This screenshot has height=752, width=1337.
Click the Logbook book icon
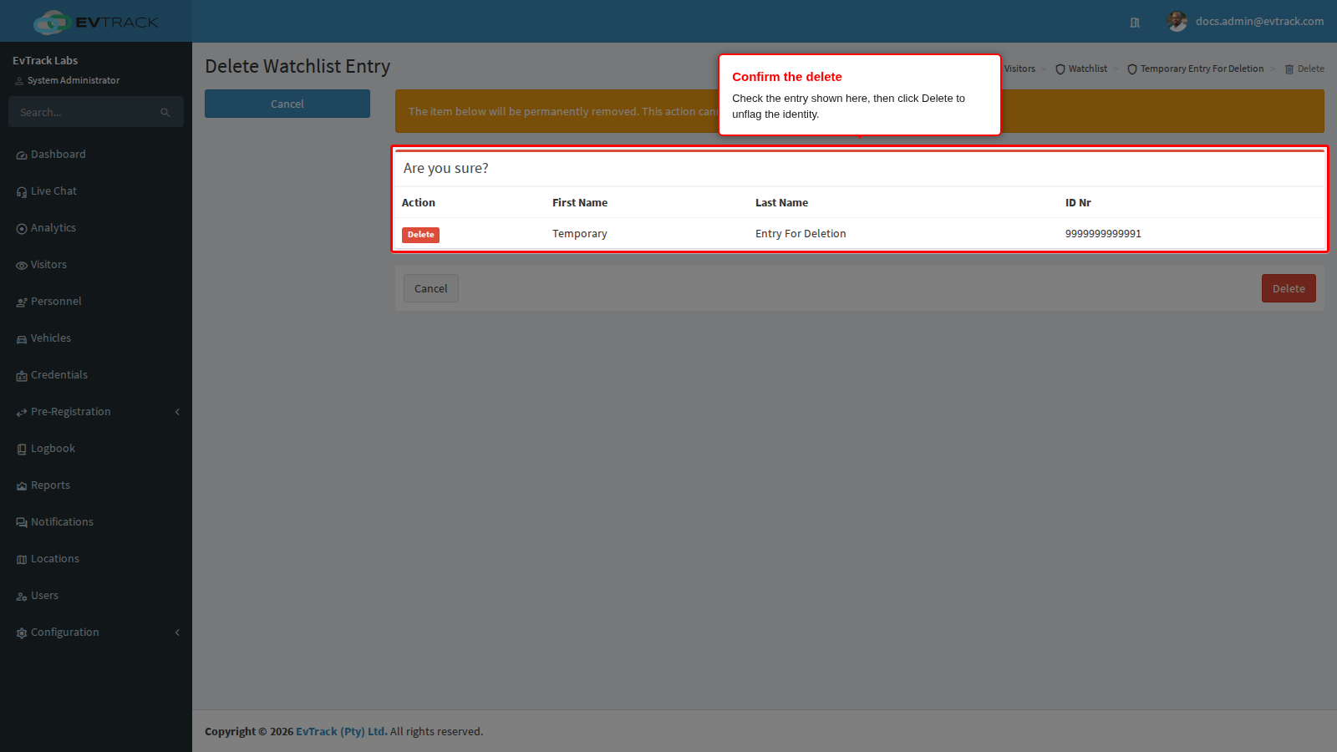(22, 450)
